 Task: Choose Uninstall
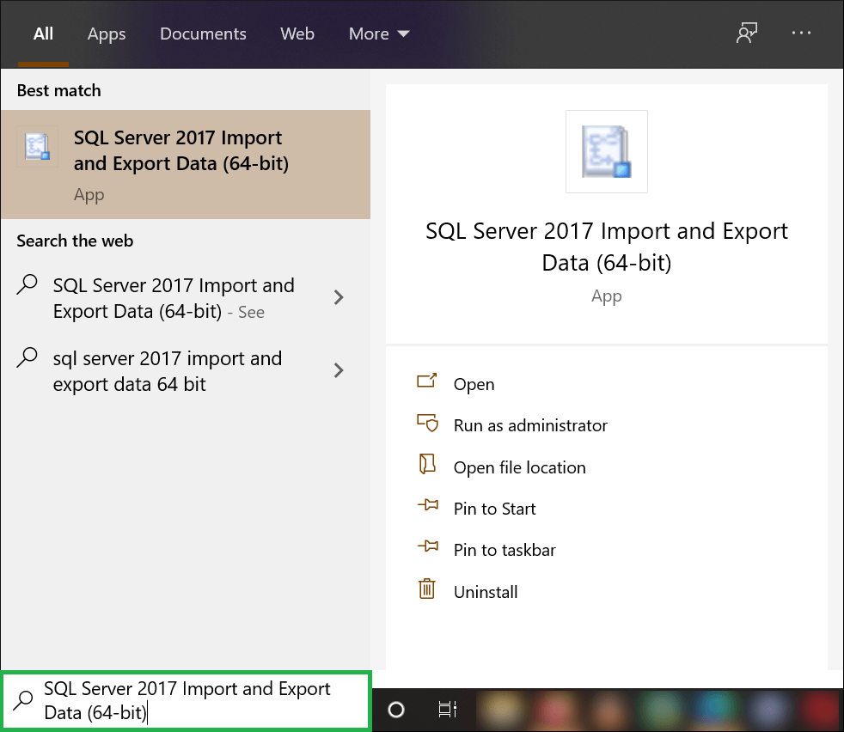(x=486, y=592)
